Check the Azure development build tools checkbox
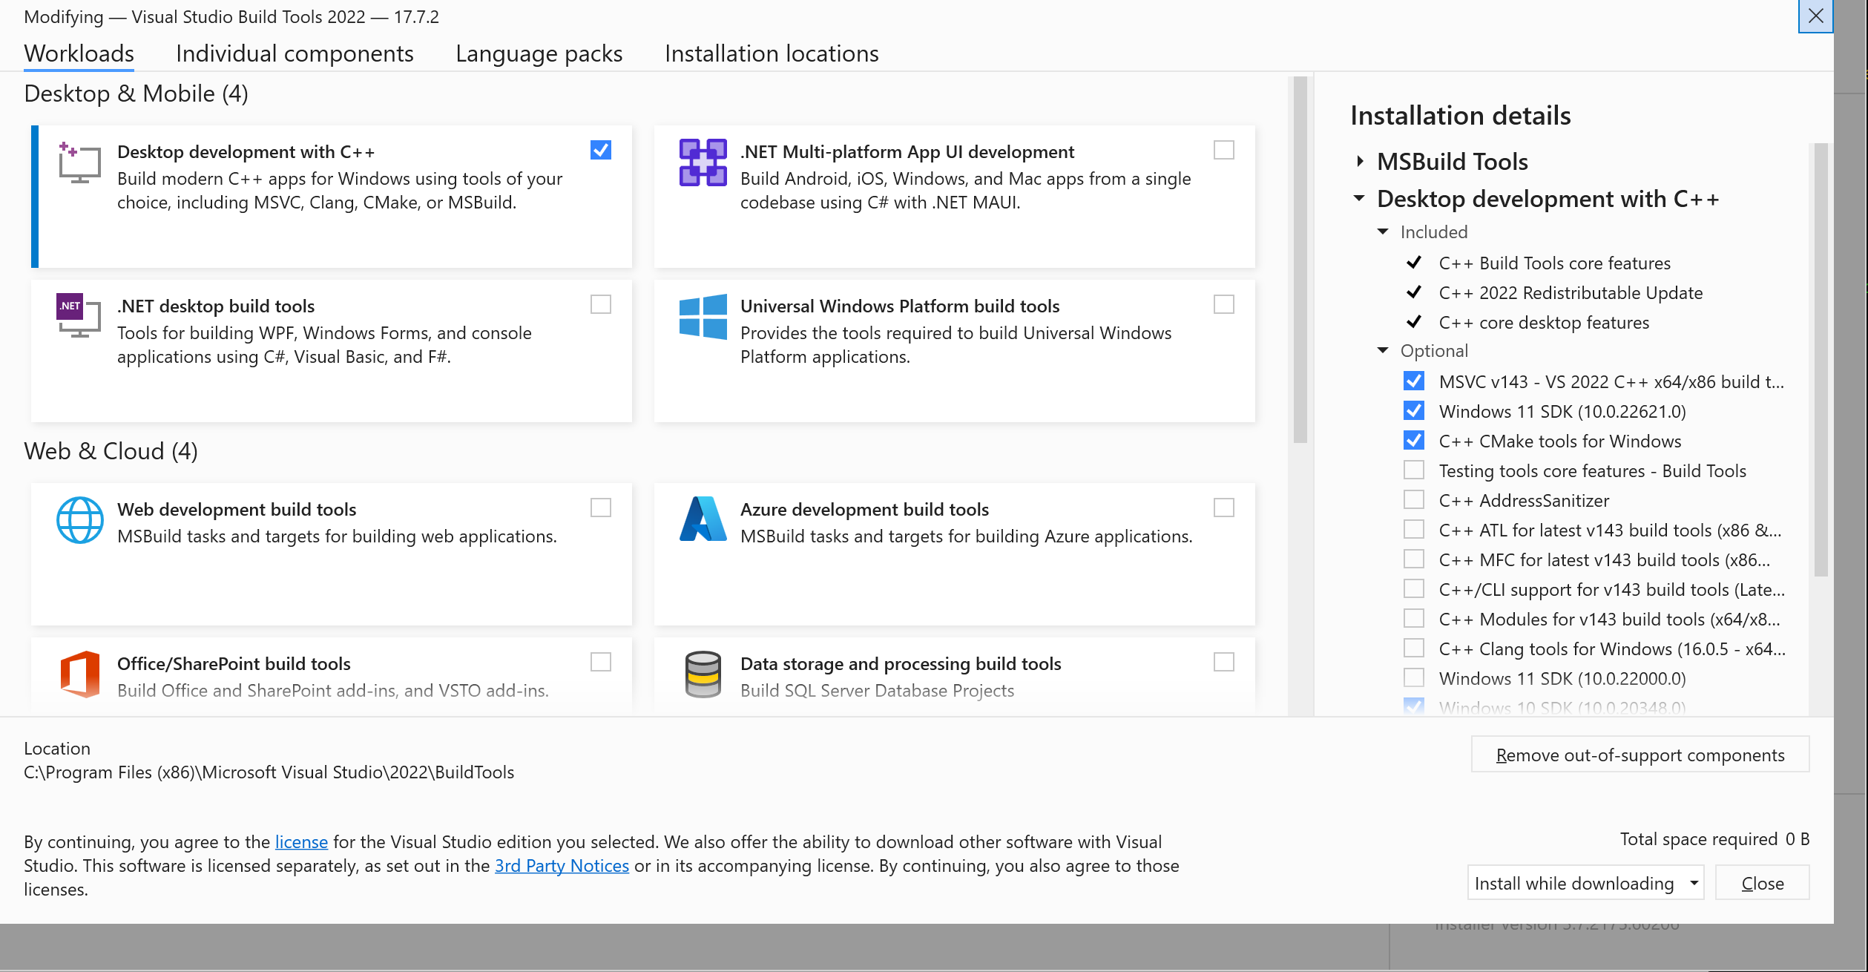 click(x=1224, y=508)
